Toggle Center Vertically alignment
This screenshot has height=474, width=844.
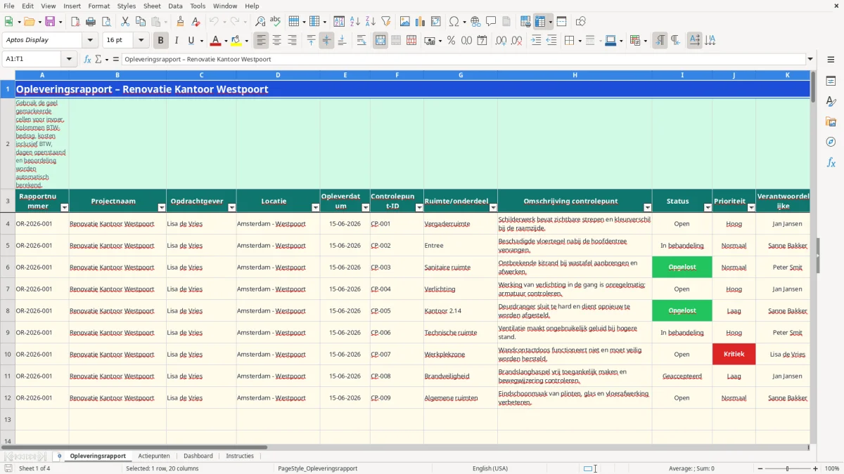click(326, 41)
